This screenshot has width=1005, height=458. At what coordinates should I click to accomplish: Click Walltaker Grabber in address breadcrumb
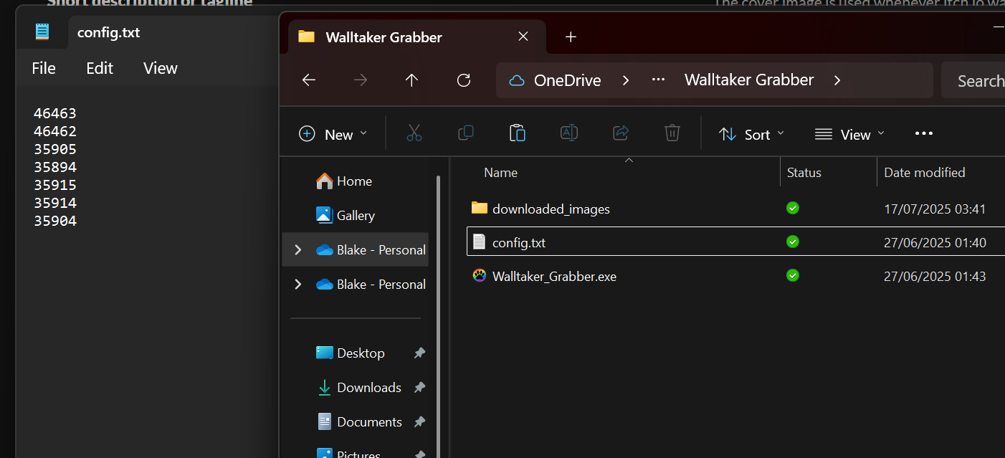(749, 80)
